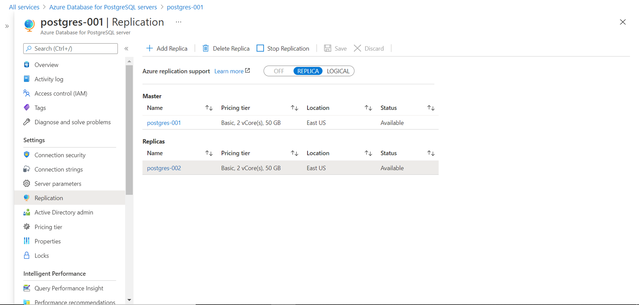The height and width of the screenshot is (305, 639).
Task: Sort Replicas table by Name
Action: coord(209,153)
